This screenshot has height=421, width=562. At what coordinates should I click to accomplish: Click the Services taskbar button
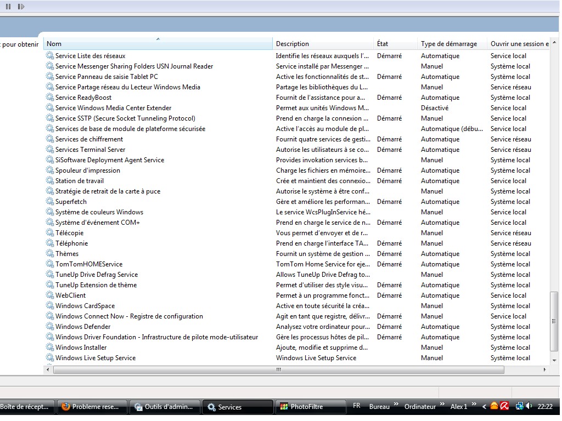pyautogui.click(x=238, y=407)
